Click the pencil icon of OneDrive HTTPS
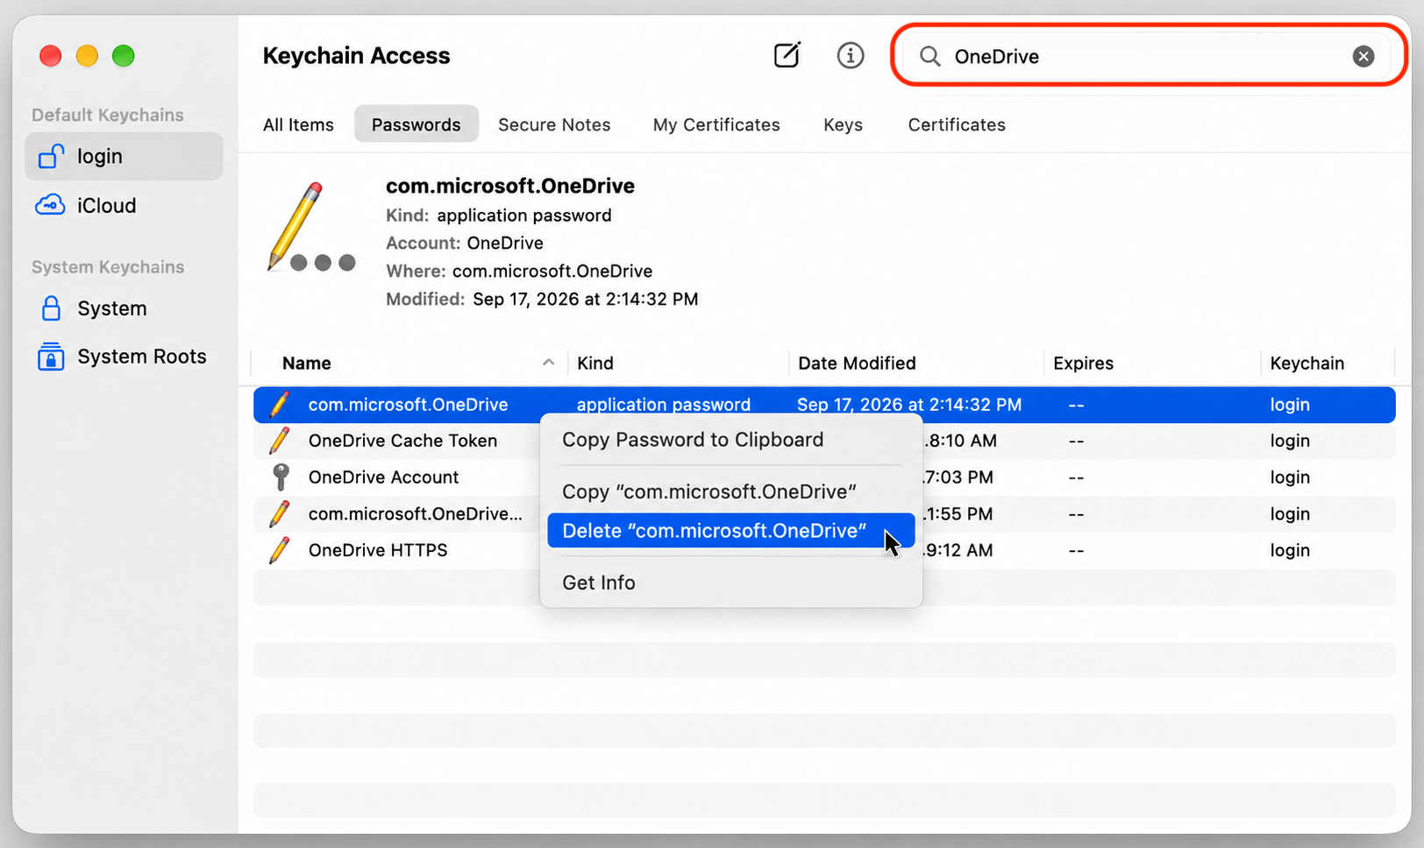This screenshot has width=1424, height=848. (280, 550)
